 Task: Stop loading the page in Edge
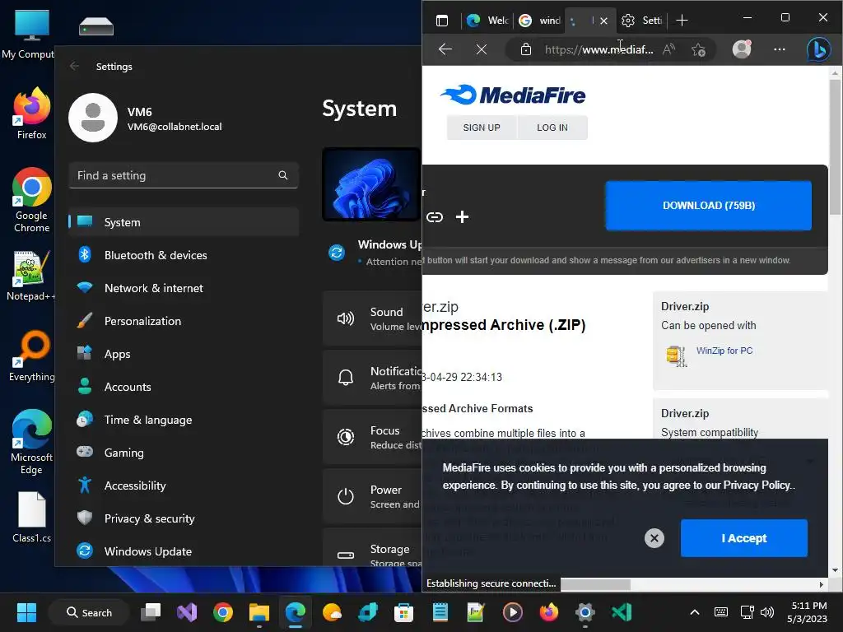point(482,49)
